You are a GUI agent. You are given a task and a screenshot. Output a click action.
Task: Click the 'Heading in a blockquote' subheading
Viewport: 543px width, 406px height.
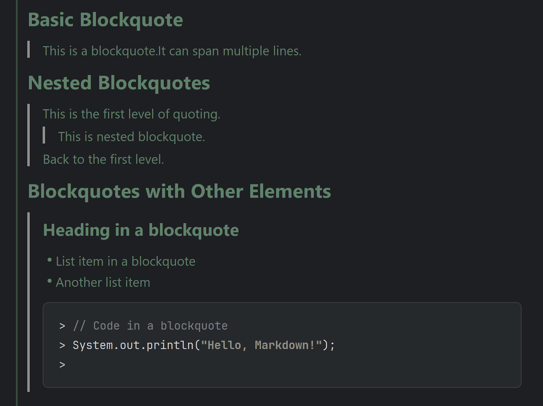141,230
